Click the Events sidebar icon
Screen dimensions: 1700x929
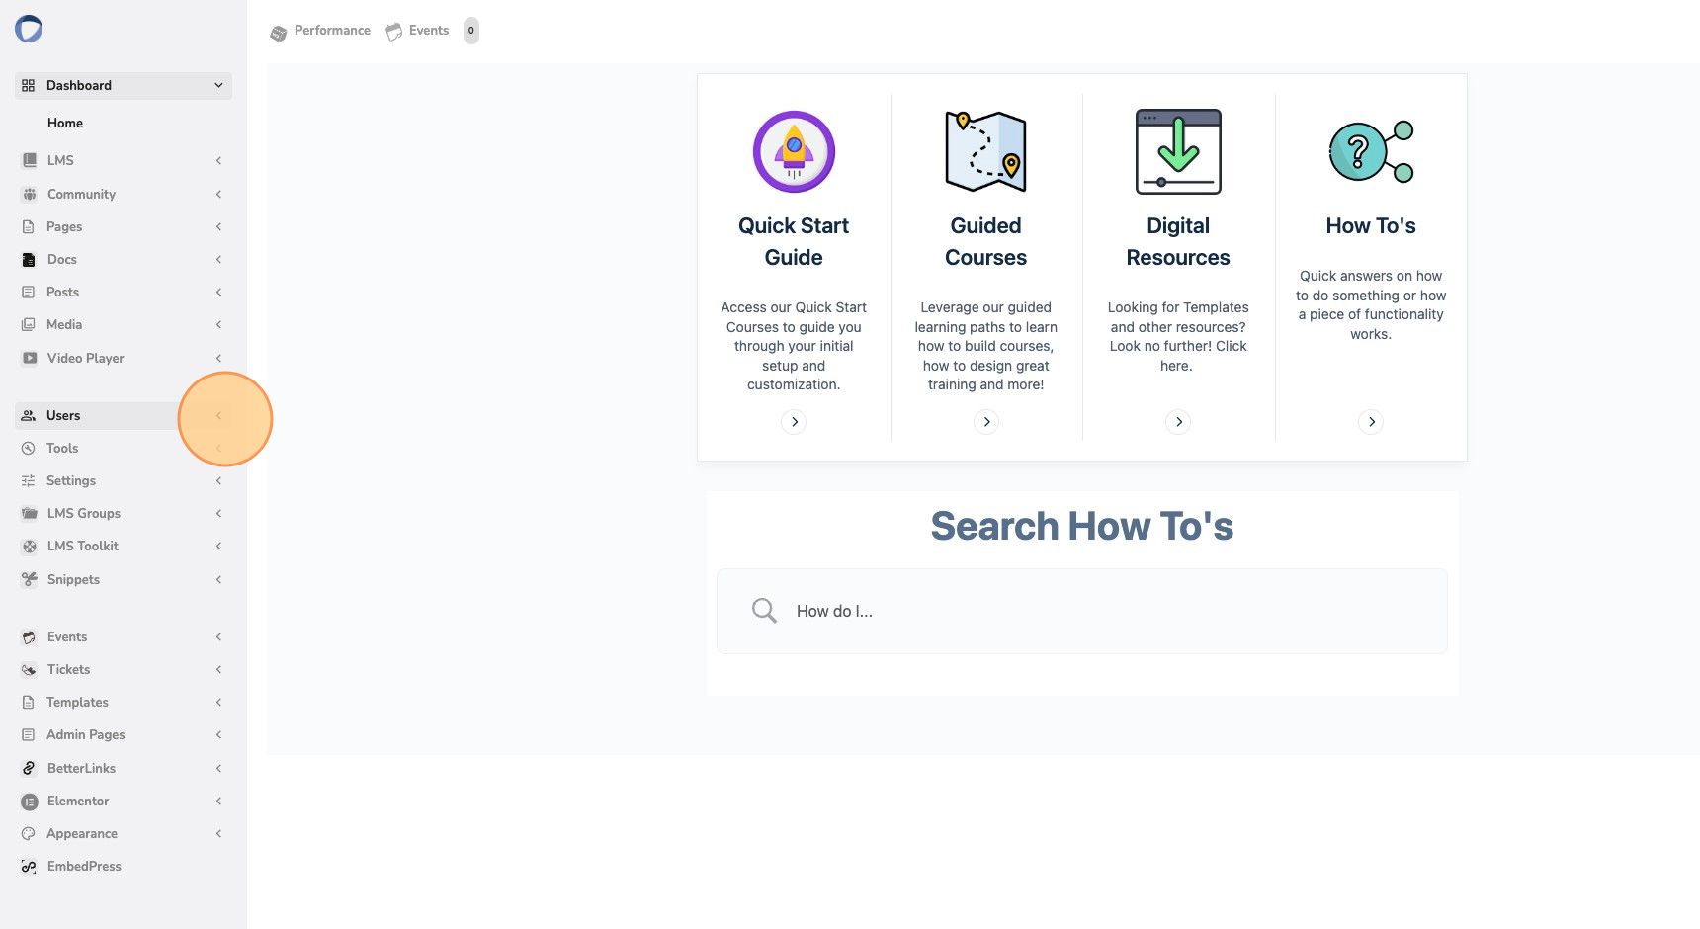coord(29,636)
